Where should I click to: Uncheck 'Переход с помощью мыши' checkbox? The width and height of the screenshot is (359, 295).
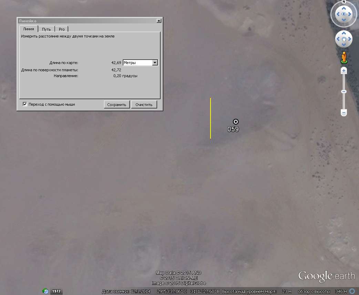point(25,104)
